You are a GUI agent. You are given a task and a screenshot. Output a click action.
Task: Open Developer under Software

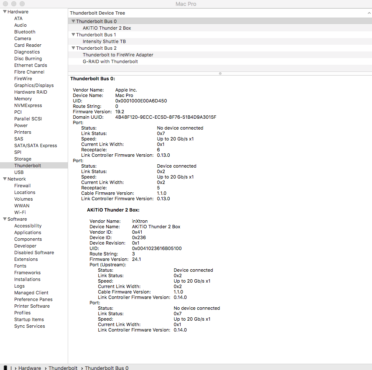click(x=25, y=246)
